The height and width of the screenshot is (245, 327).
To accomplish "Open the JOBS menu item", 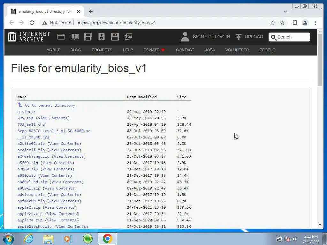I will [210, 50].
